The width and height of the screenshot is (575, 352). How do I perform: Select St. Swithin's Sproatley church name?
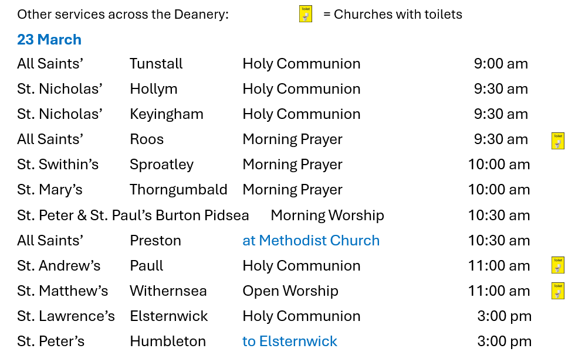(x=58, y=165)
